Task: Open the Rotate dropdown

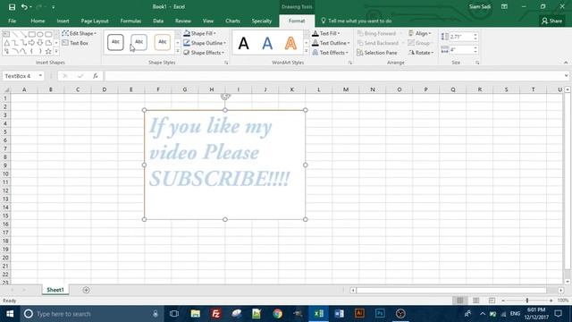Action: click(421, 53)
